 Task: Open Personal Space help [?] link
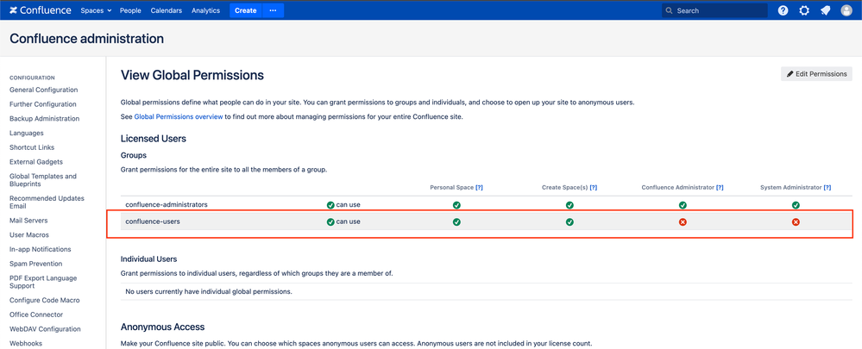tap(479, 187)
